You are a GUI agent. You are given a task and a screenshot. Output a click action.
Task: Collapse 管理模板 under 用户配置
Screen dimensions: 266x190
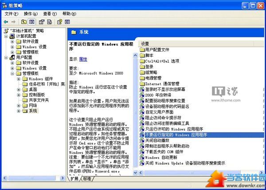click(x=12, y=74)
